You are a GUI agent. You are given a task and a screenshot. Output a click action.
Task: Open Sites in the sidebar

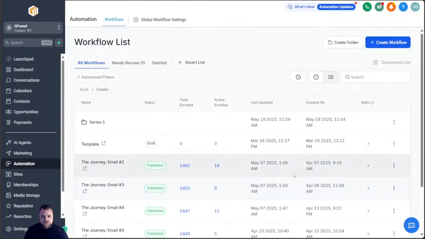(18, 174)
